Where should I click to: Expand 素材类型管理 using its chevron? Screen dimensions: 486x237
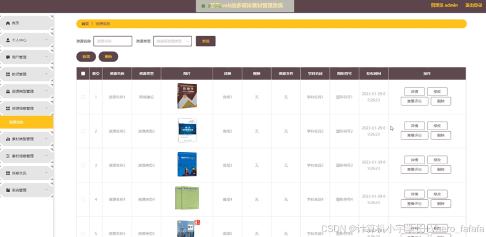(x=46, y=139)
